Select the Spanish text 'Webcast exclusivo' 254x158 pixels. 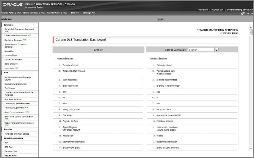click(x=164, y=65)
